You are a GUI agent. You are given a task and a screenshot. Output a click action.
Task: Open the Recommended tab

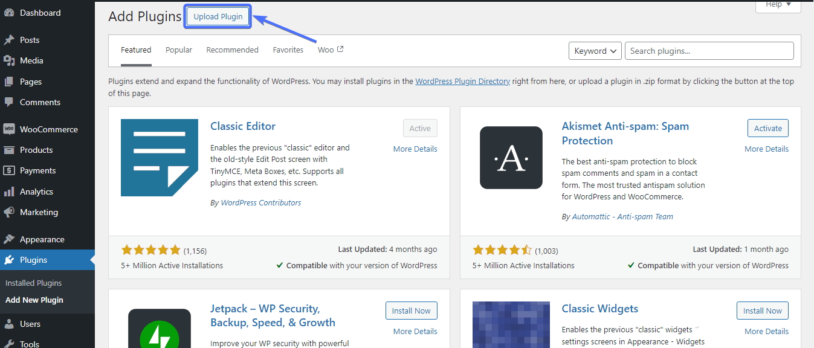(233, 50)
